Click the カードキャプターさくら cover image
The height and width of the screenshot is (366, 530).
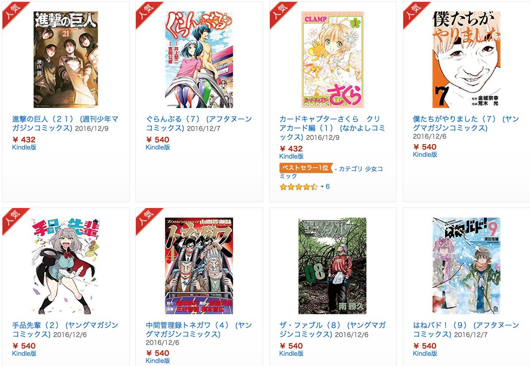(x=333, y=60)
